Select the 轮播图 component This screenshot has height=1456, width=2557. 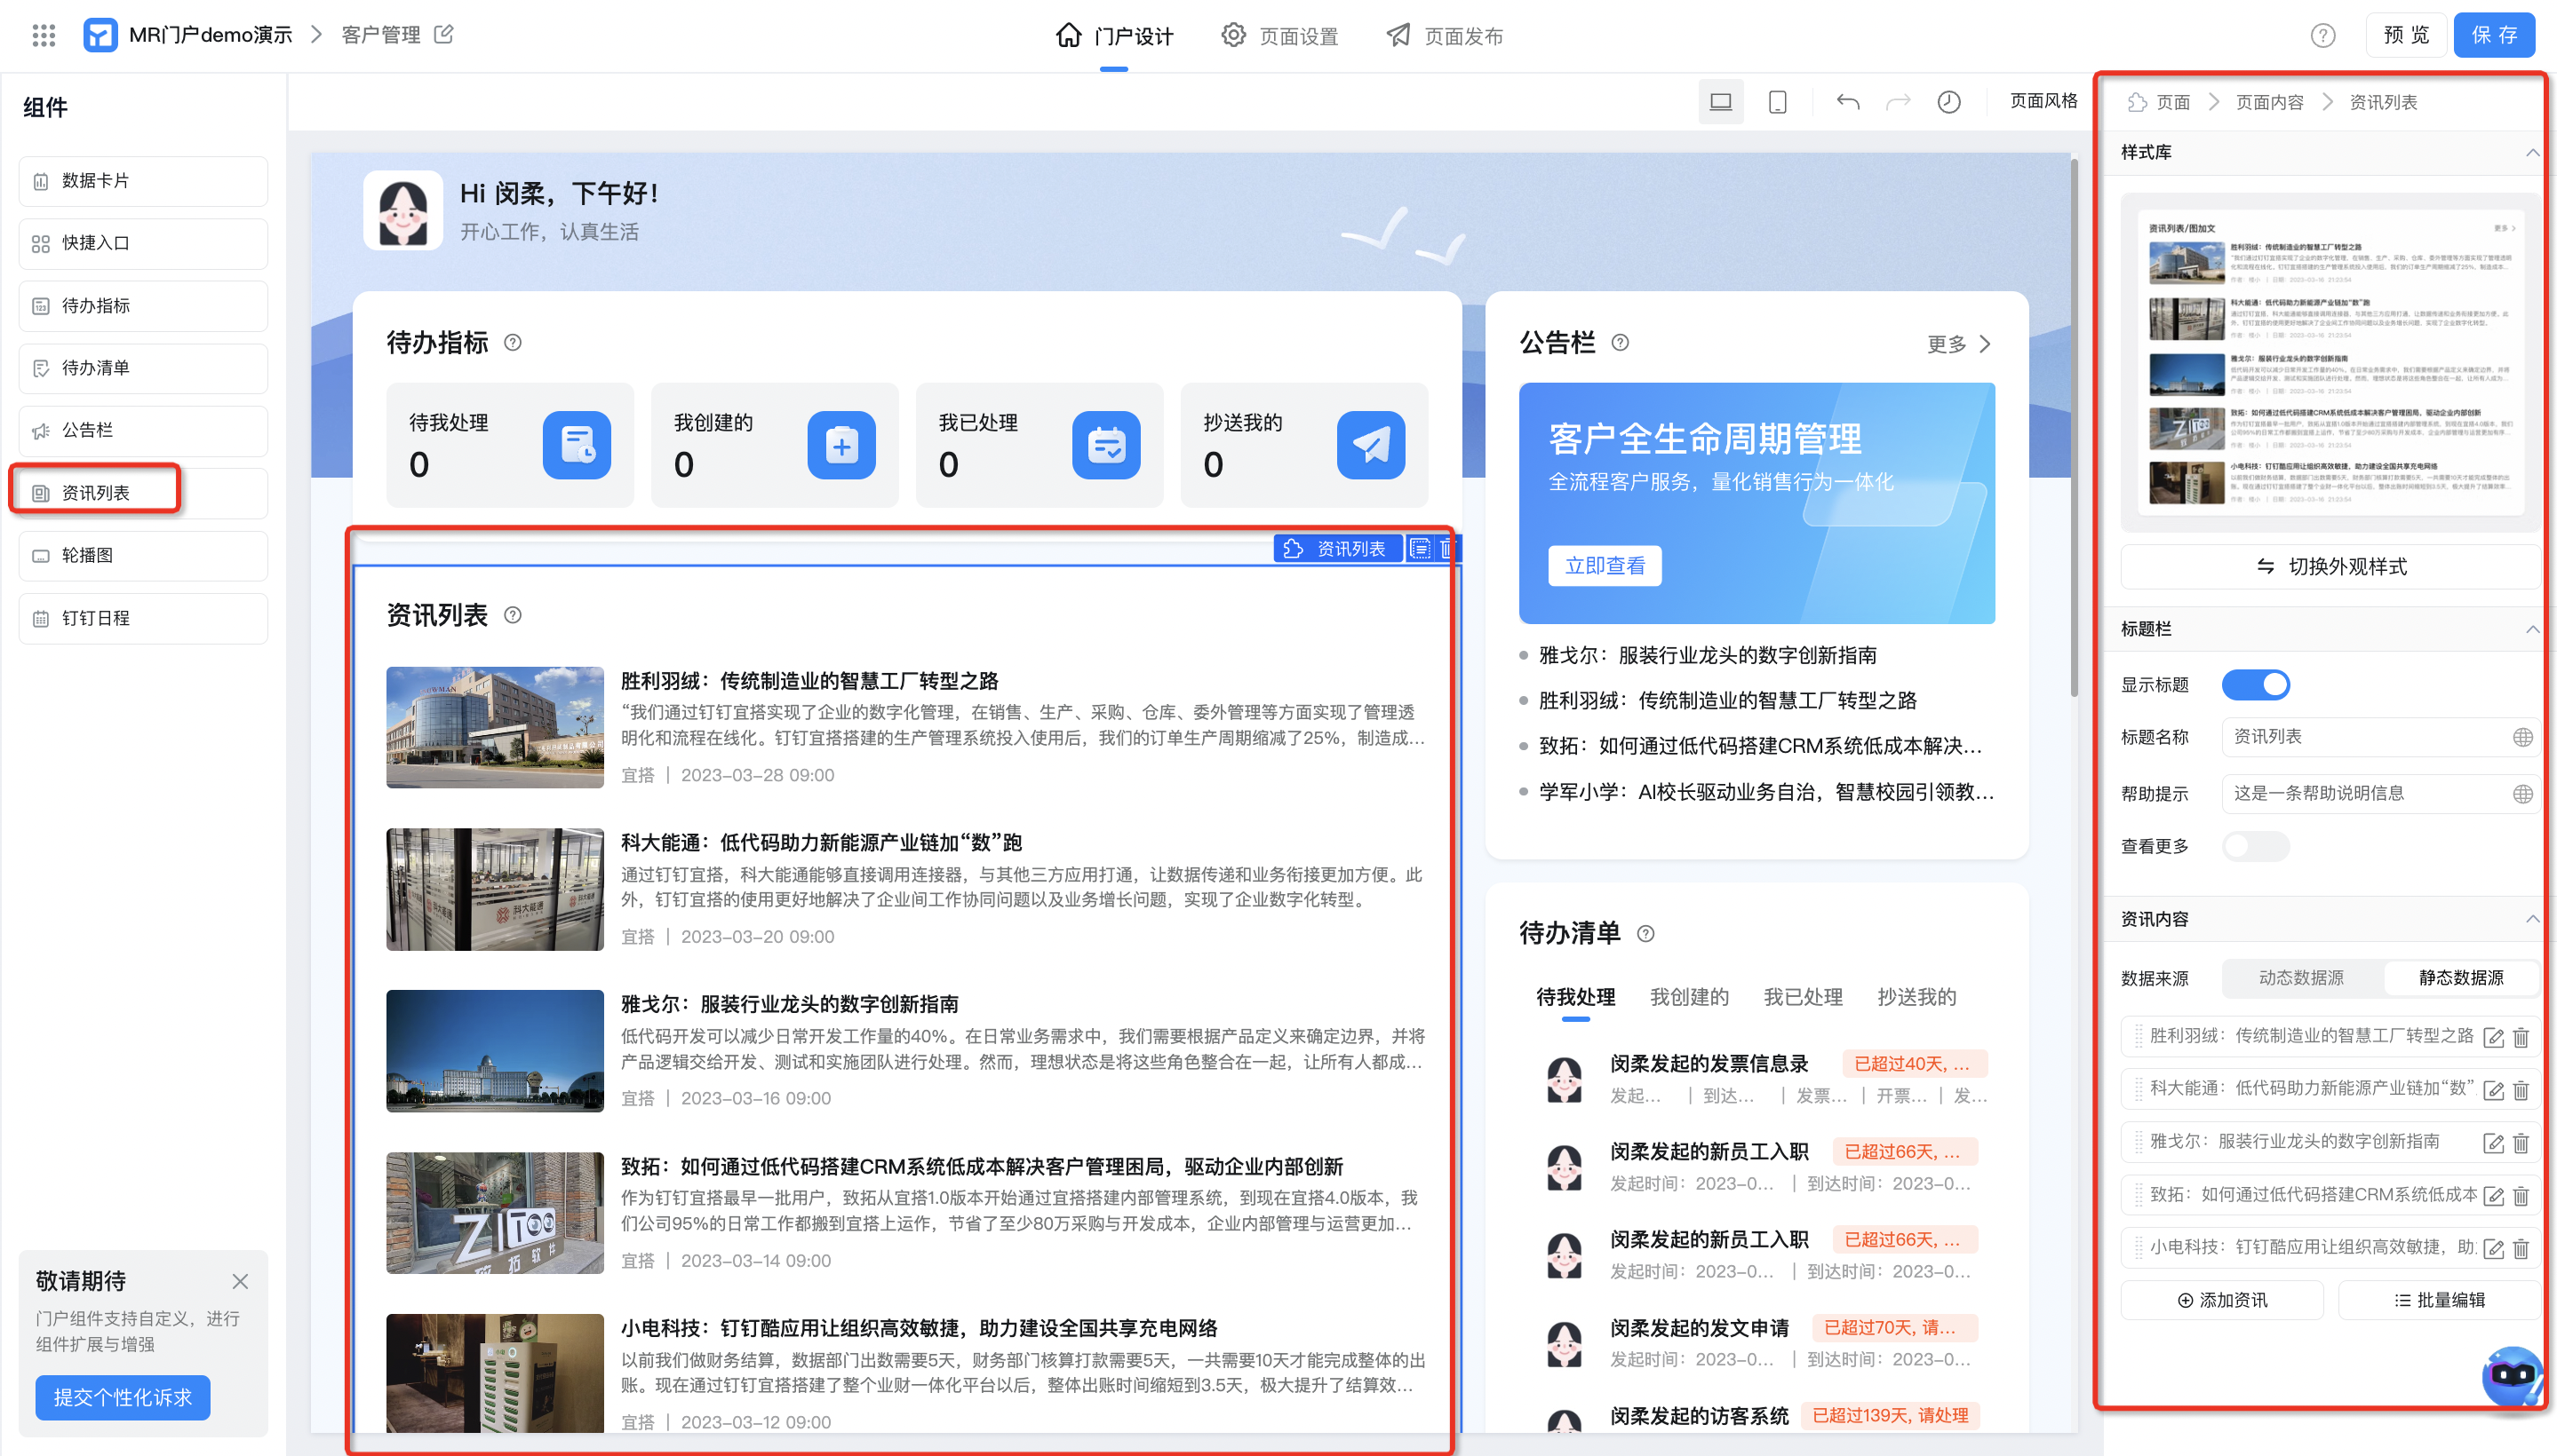(x=143, y=556)
